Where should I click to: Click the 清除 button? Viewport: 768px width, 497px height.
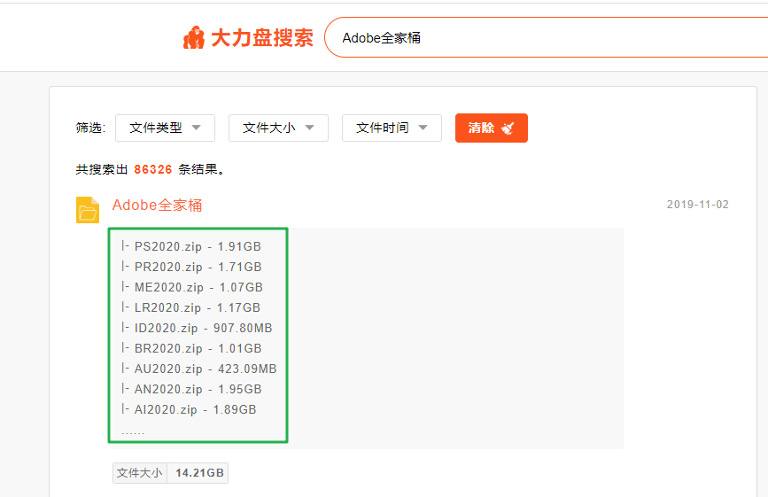[x=492, y=128]
